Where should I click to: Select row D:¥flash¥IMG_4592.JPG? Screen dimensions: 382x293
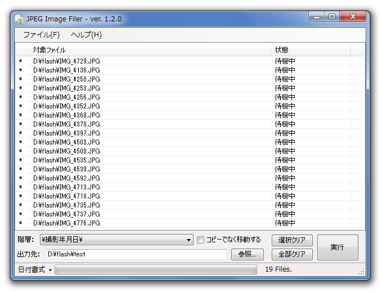[190, 178]
